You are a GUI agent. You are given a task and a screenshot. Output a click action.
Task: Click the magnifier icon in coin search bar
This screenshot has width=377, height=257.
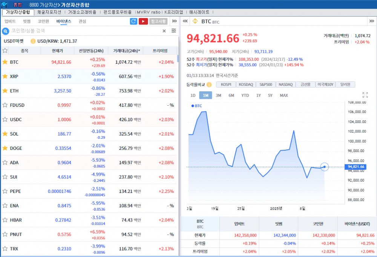5,31
